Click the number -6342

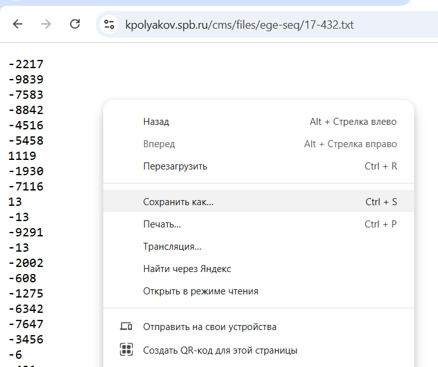(26, 308)
